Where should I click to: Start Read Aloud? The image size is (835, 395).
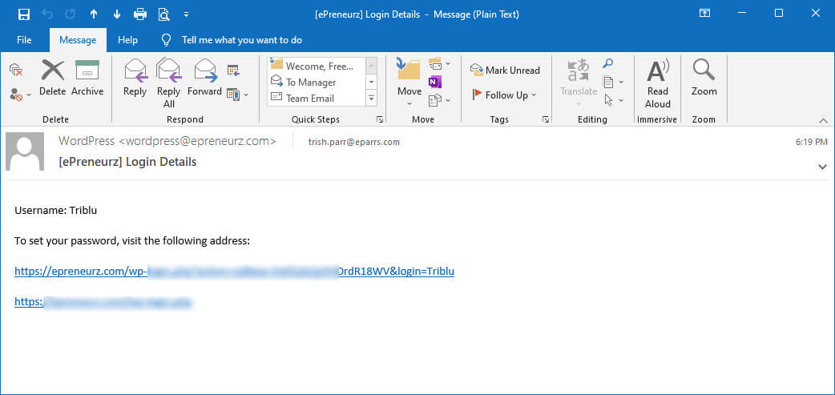[x=658, y=83]
